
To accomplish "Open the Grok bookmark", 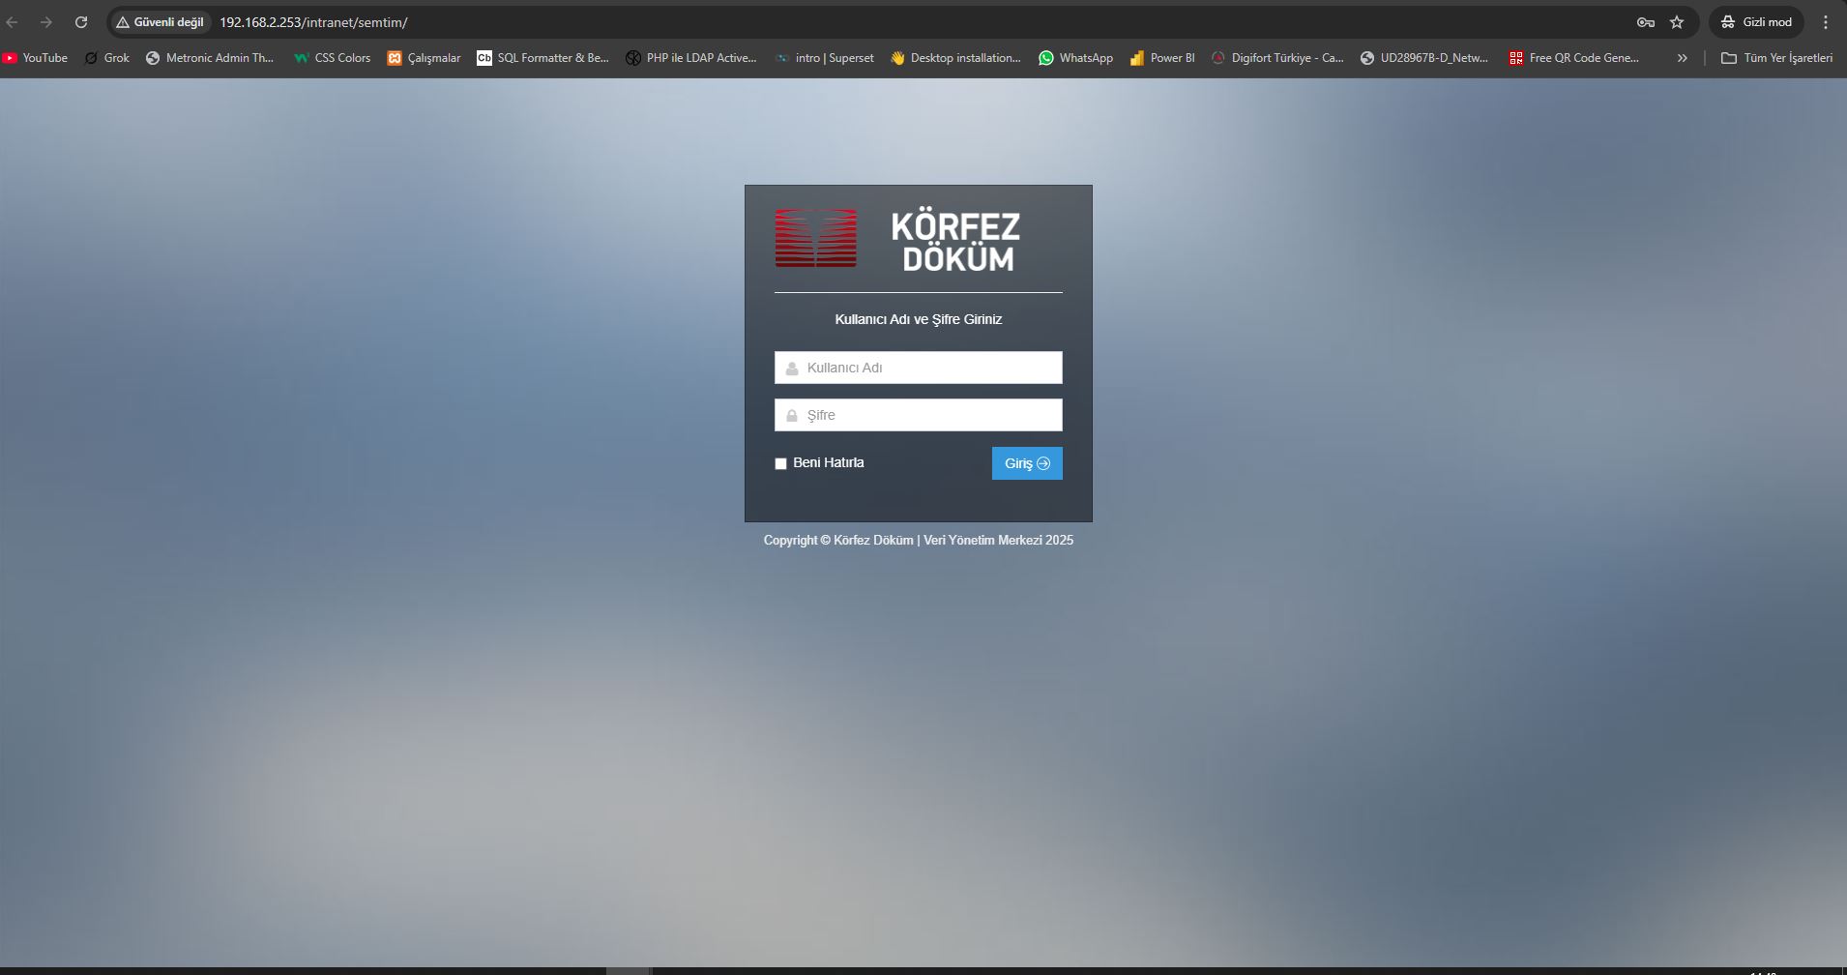I will (106, 58).
